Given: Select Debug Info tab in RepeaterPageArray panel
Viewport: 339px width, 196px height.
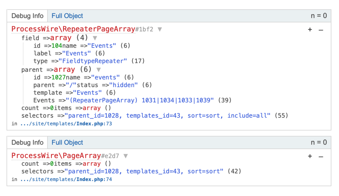Looking at the screenshot, I should point(27,16).
